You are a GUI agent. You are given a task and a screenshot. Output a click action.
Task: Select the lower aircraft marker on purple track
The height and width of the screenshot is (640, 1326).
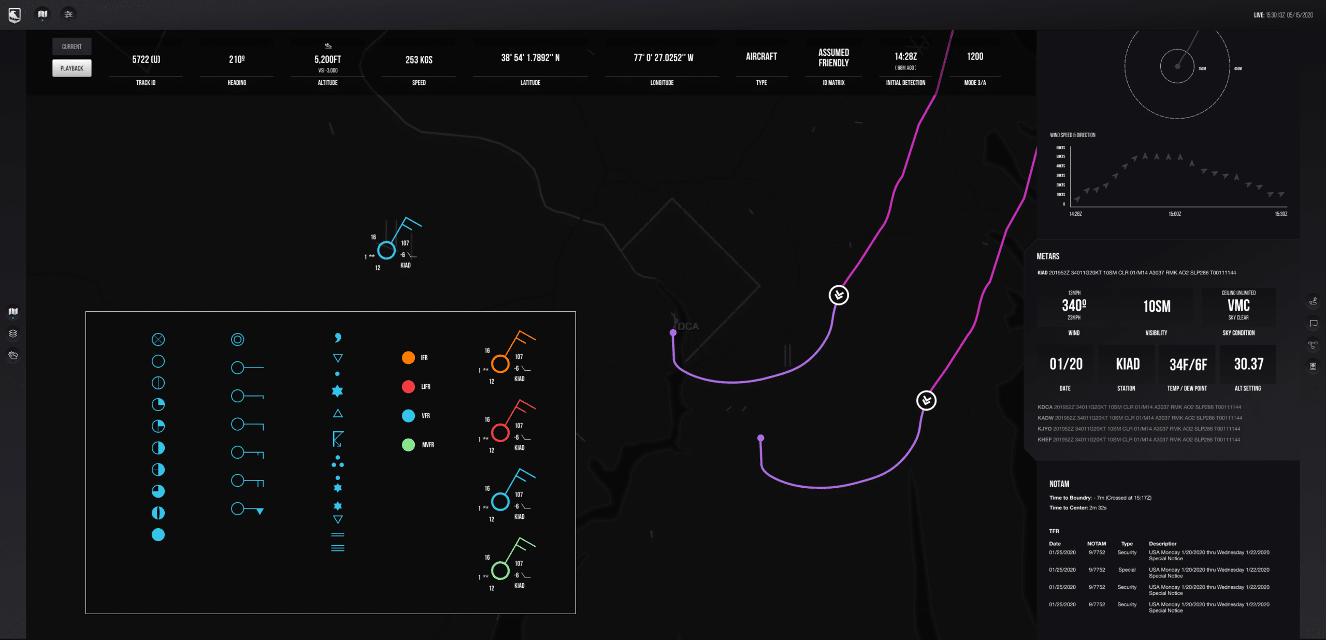click(926, 400)
